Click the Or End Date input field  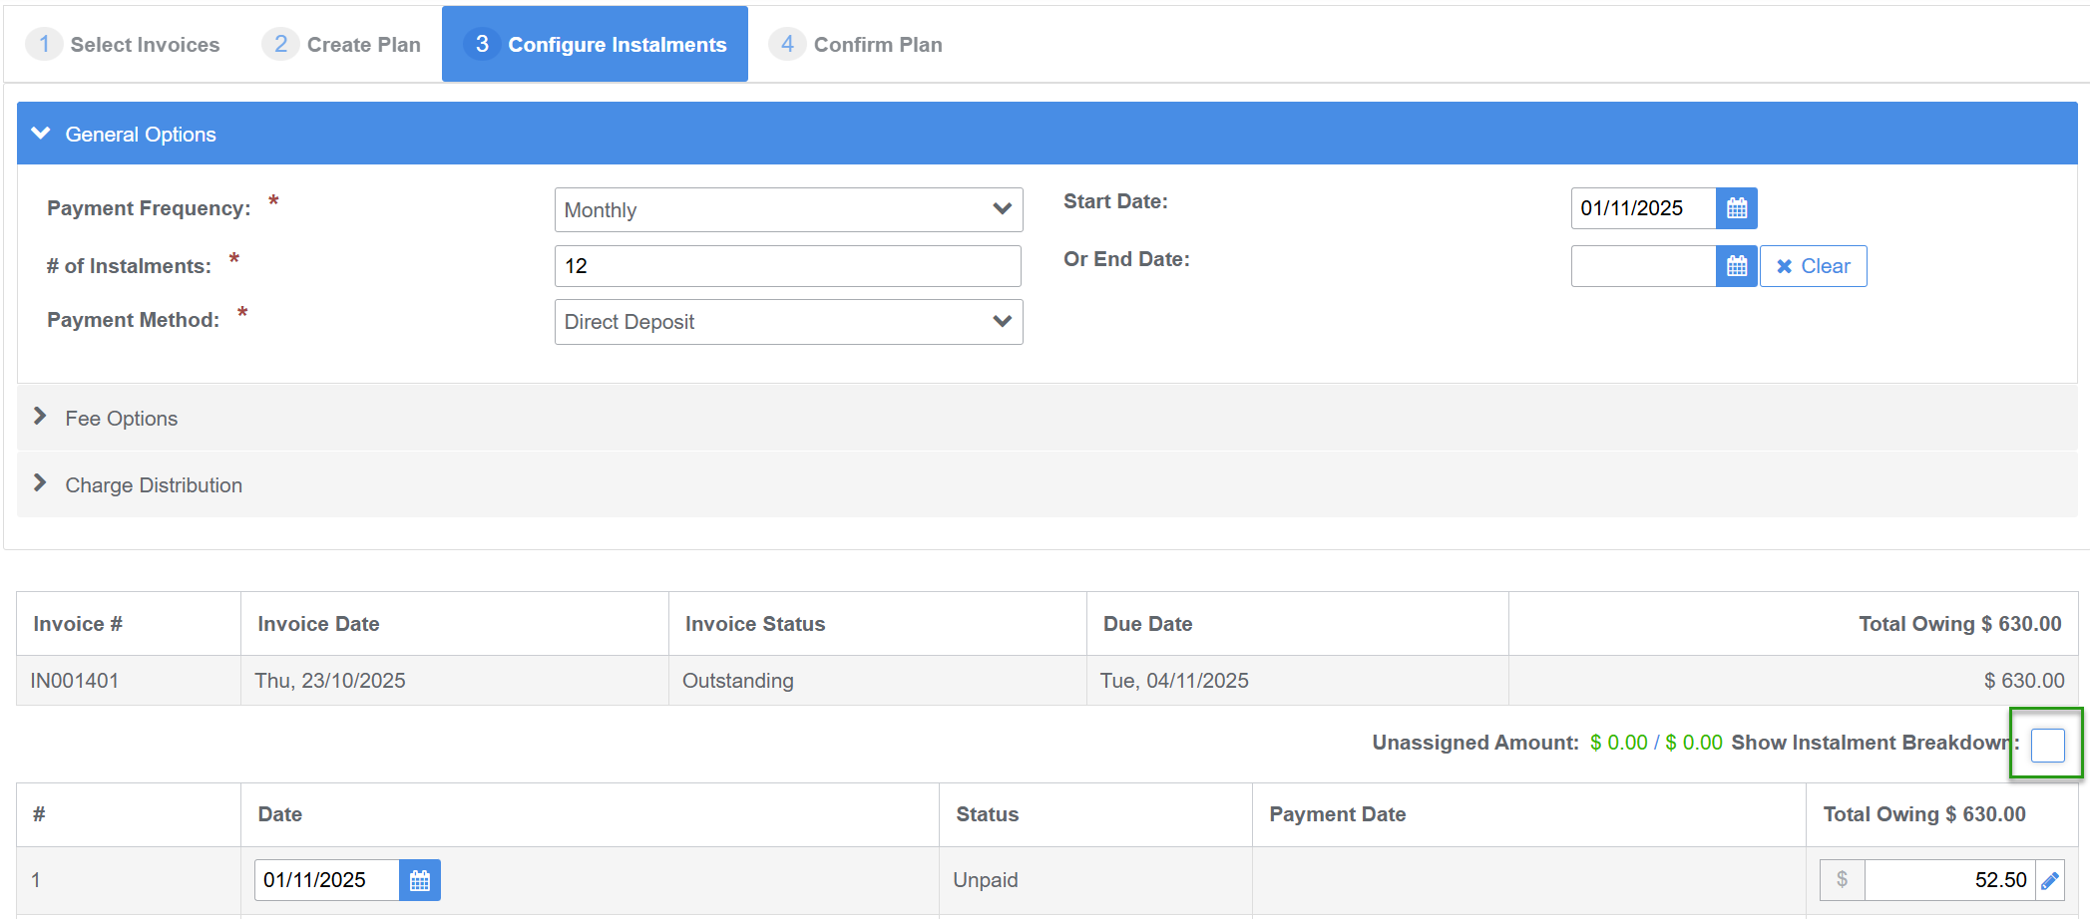[x=1643, y=266]
